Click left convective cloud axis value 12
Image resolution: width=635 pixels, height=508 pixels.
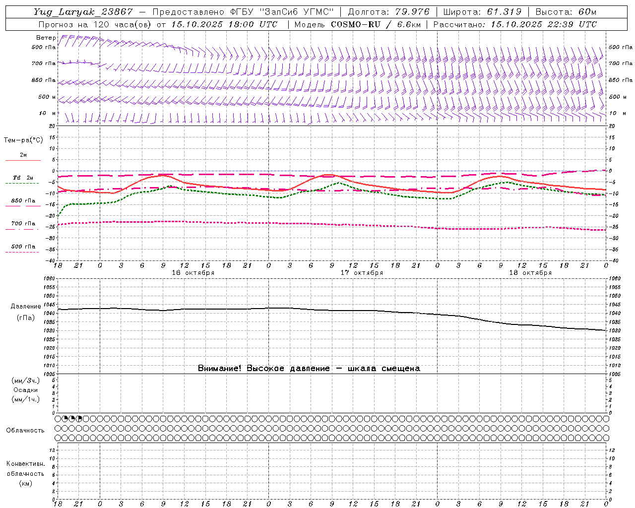[53, 450]
